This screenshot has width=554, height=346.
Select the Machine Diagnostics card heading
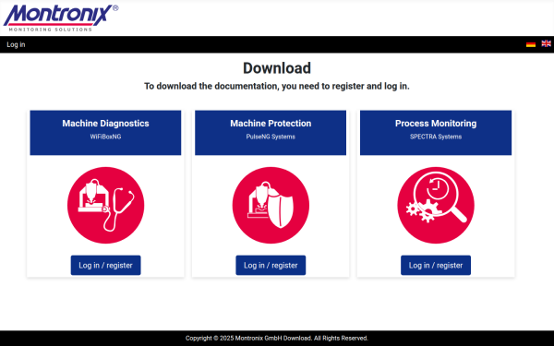(x=105, y=124)
